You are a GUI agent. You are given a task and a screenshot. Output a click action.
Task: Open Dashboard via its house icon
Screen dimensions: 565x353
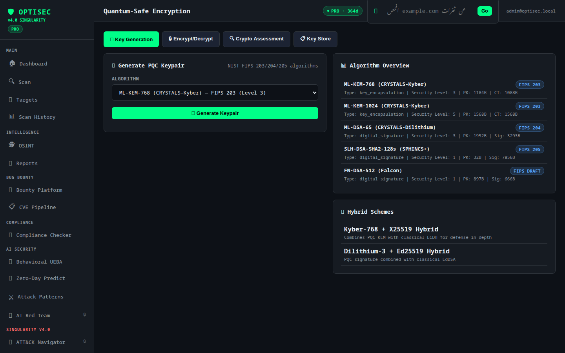tap(12, 63)
